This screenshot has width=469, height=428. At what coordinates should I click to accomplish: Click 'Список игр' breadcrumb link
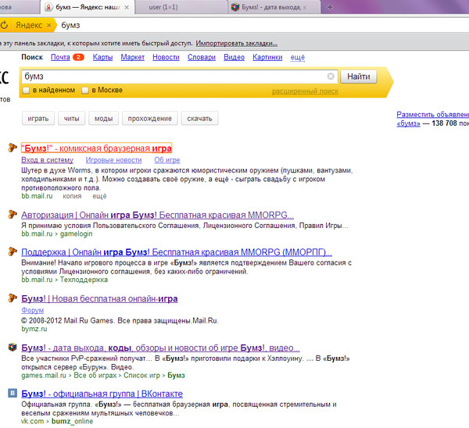141,376
